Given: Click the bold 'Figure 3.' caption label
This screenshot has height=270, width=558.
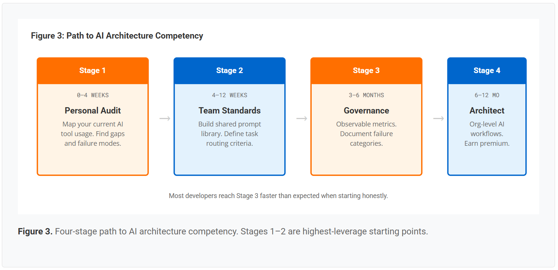Looking at the screenshot, I should click(35, 231).
